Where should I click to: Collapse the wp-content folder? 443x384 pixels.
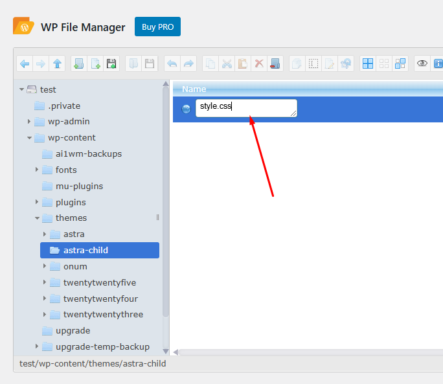[x=29, y=138]
